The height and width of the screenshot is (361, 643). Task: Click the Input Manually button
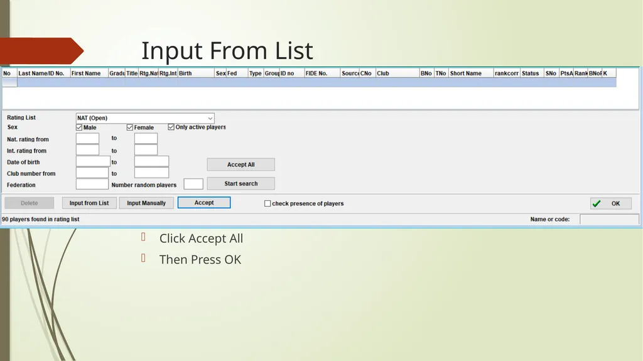146,203
